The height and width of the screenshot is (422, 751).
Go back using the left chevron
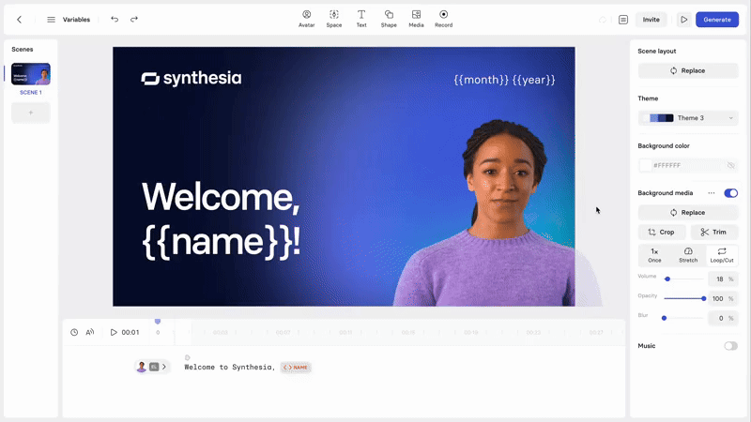click(19, 20)
